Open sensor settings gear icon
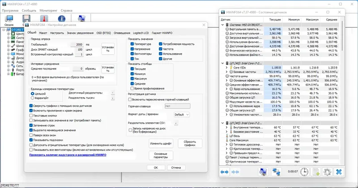The image size is (358, 188). 328,172
